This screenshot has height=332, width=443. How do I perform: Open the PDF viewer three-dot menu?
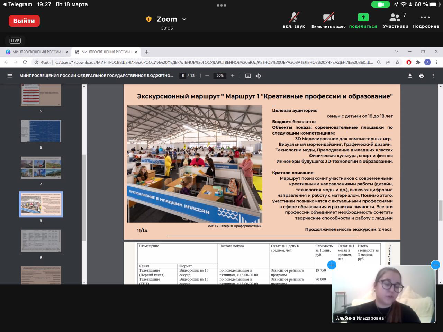(x=433, y=76)
